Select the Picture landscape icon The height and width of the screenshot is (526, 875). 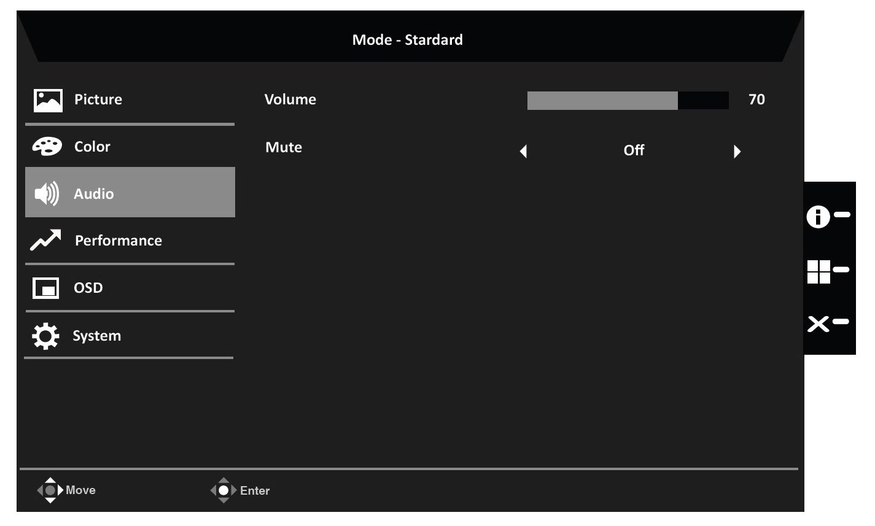[48, 100]
